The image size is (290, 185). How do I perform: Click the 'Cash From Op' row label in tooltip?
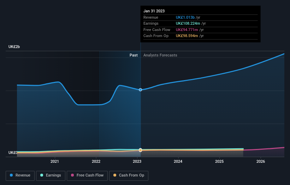tap(156, 36)
